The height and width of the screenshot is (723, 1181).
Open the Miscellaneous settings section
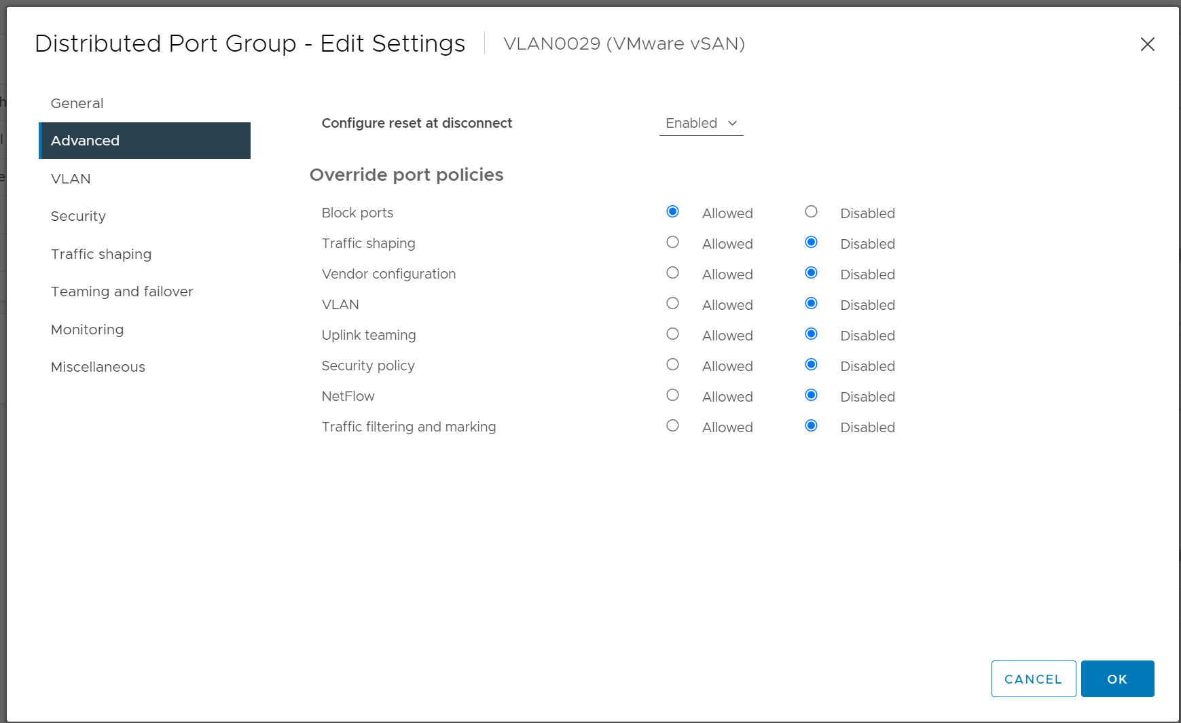(145, 367)
